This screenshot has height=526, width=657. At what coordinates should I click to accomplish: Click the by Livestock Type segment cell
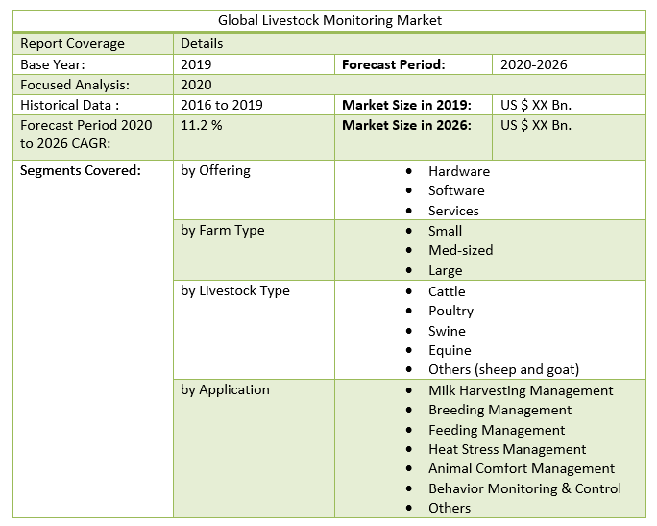point(234,291)
